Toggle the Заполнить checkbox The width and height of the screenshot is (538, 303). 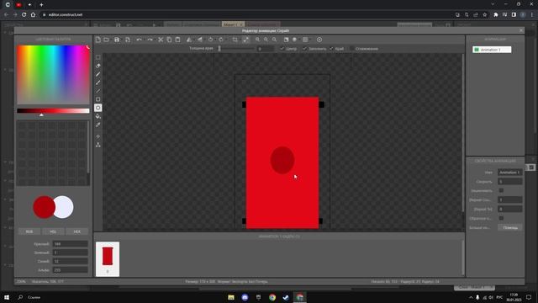(x=304, y=49)
